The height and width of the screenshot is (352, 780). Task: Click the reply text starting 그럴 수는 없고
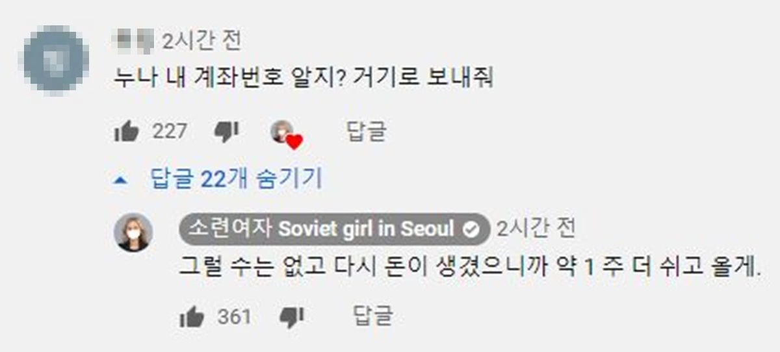tap(471, 268)
